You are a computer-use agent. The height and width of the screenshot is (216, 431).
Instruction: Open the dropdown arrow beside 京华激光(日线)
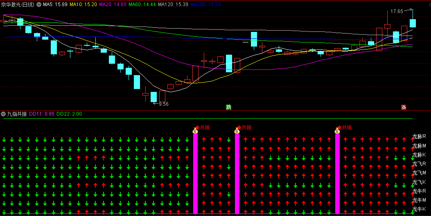[x=39, y=4]
